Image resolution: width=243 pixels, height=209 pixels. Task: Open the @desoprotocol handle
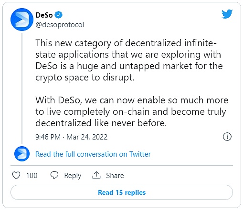point(60,25)
